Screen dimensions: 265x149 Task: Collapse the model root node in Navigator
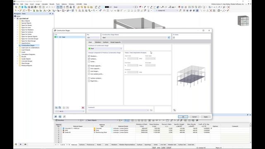point(15,19)
